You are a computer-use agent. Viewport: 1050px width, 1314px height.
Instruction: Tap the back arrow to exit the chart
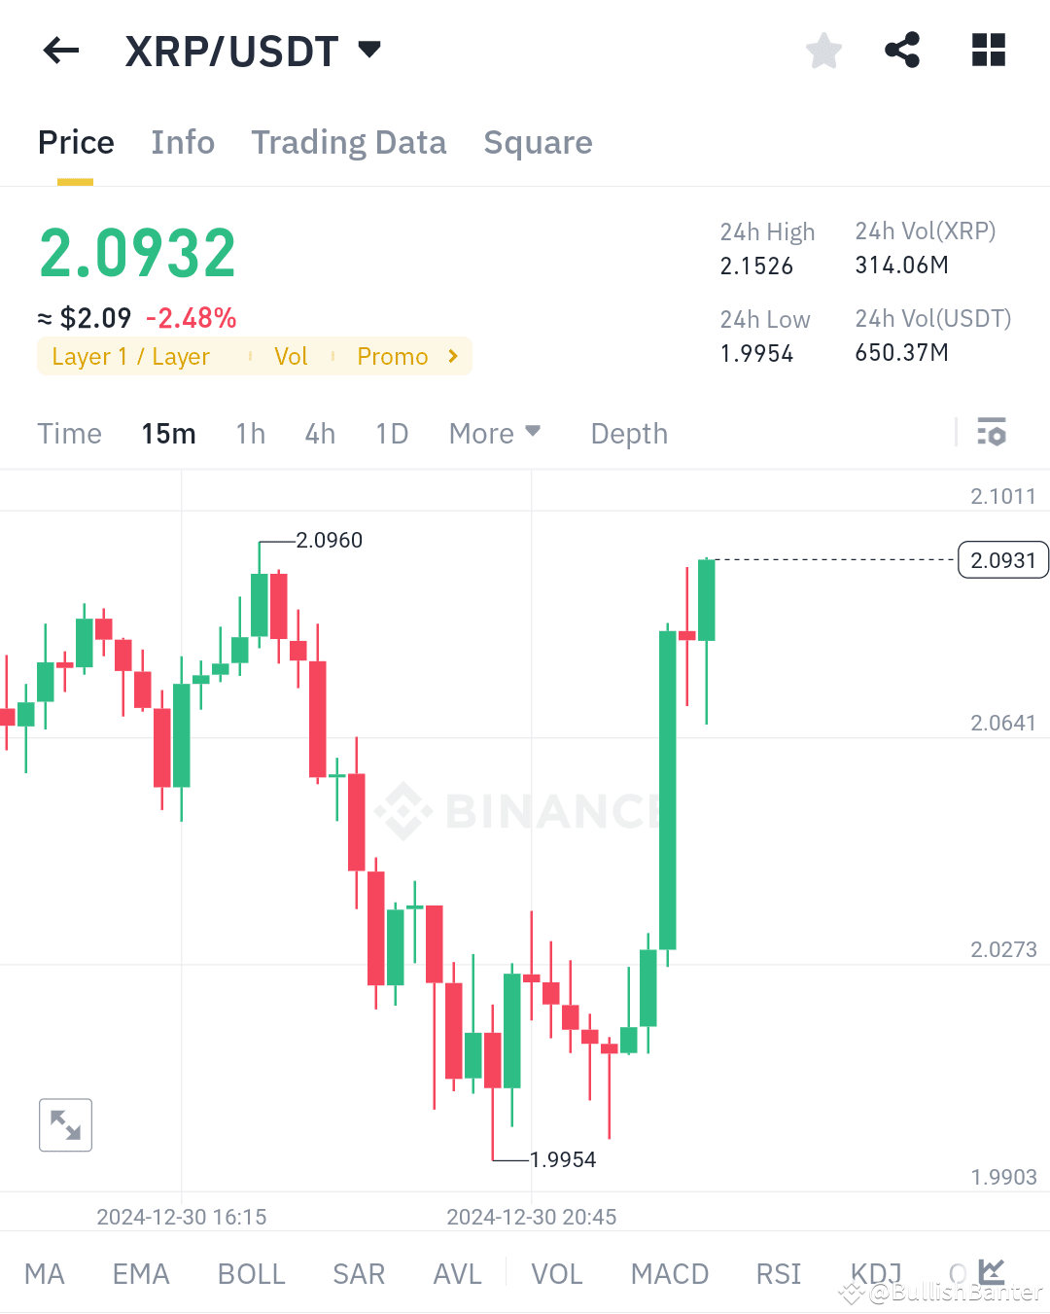point(60,51)
